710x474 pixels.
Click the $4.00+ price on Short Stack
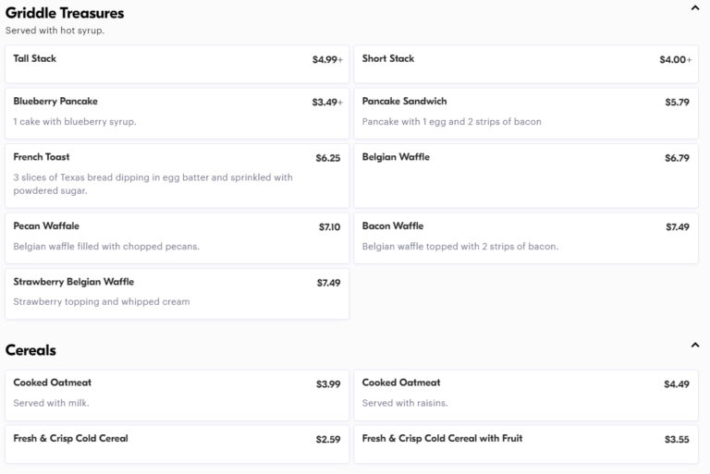[676, 59]
